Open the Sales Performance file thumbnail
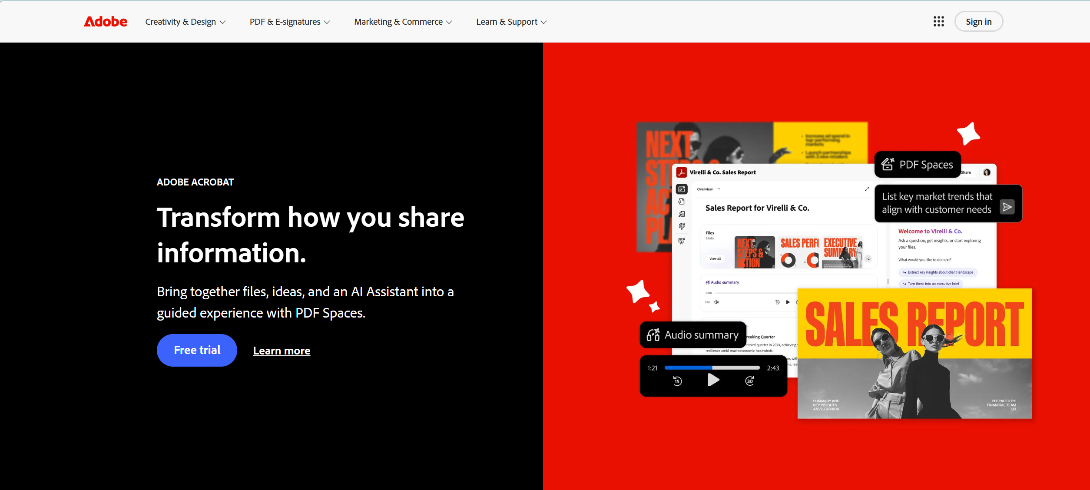Screen dimensions: 1090x490 click(x=799, y=252)
